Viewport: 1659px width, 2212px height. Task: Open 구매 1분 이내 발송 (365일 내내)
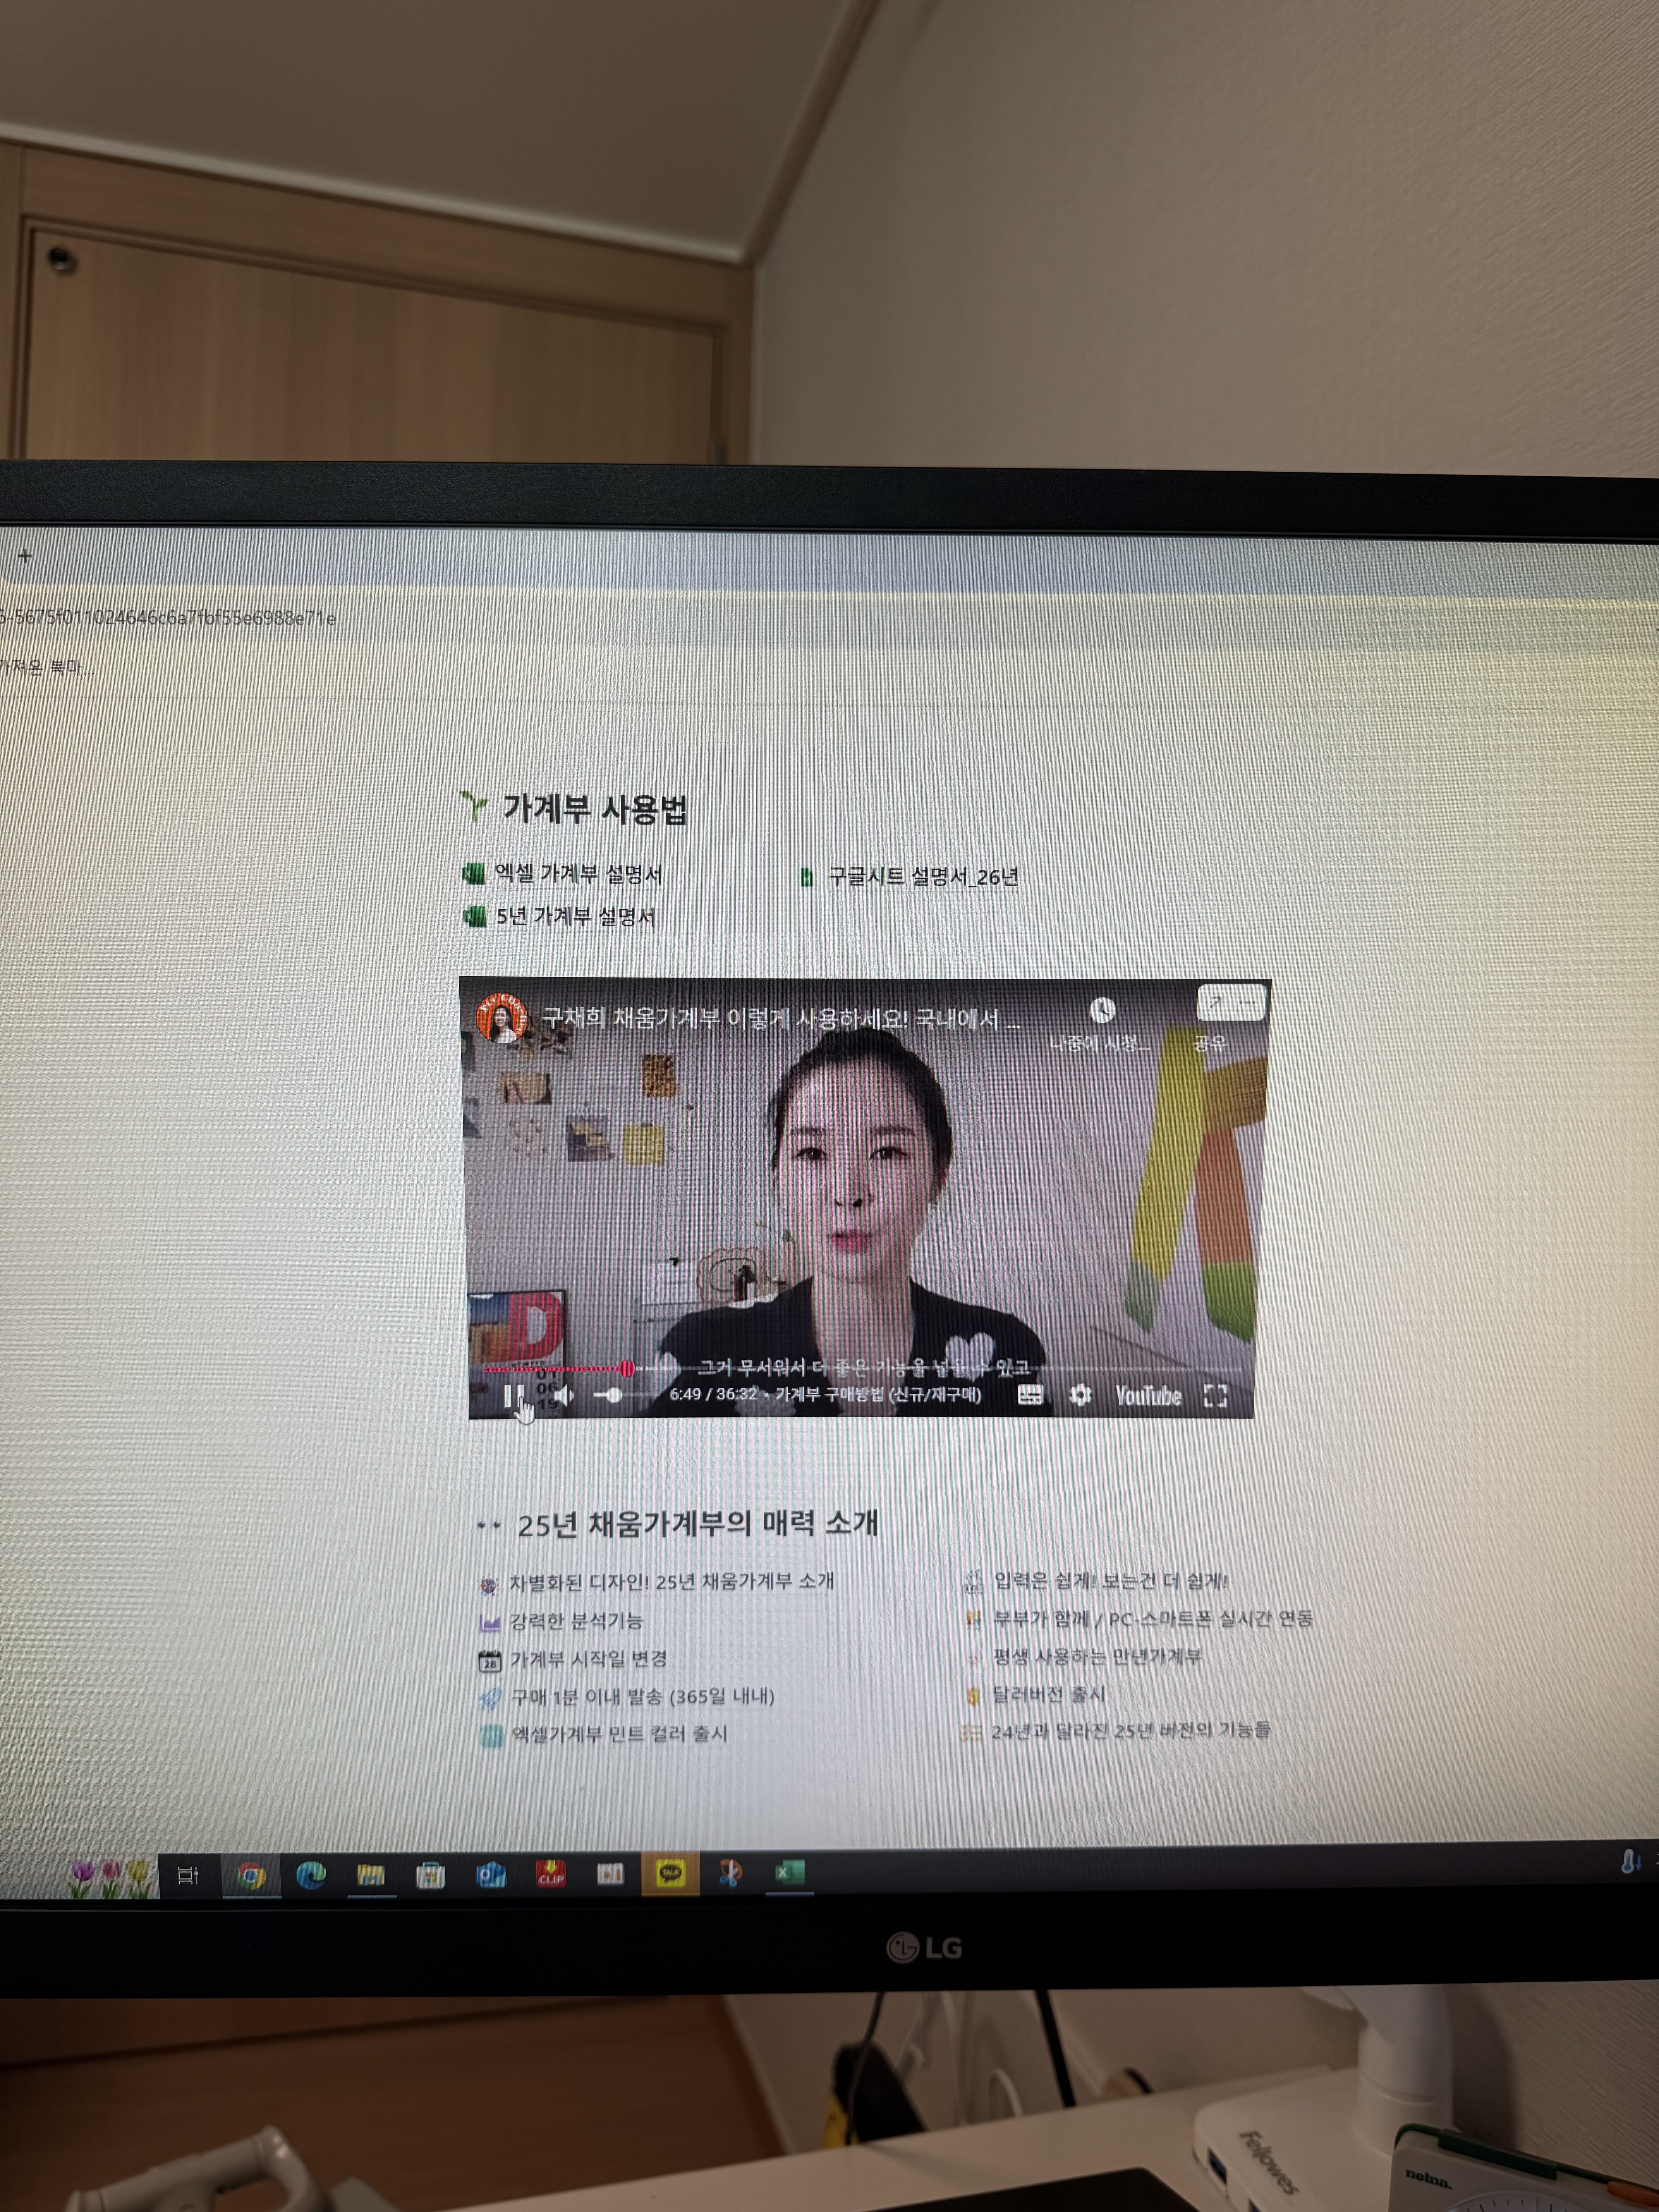[643, 1697]
